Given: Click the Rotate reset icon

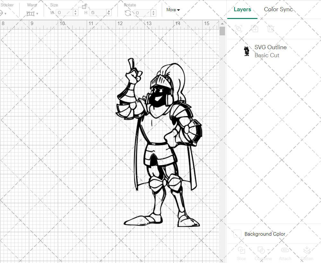Looking at the screenshot, I should [x=127, y=12].
